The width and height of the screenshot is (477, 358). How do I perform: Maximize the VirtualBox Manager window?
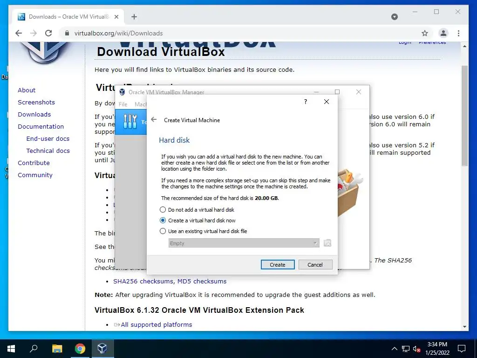(x=337, y=92)
